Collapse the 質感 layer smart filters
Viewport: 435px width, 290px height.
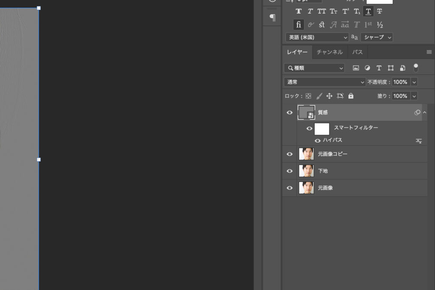pyautogui.click(x=424, y=112)
